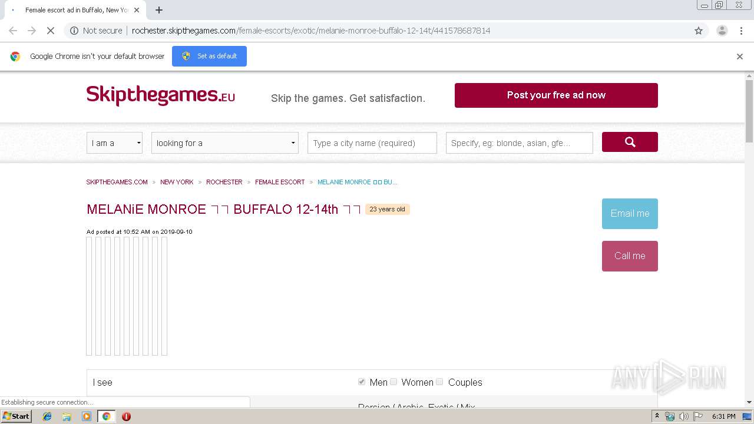Open the Action Center flag icon

[697, 416]
